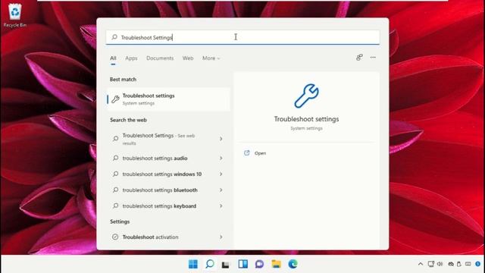Open Task View on the taskbar
Screen dimensions: 485x273
pos(226,265)
